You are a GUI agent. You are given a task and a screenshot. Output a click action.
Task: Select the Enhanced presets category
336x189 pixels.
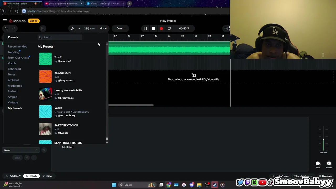pos(14,69)
